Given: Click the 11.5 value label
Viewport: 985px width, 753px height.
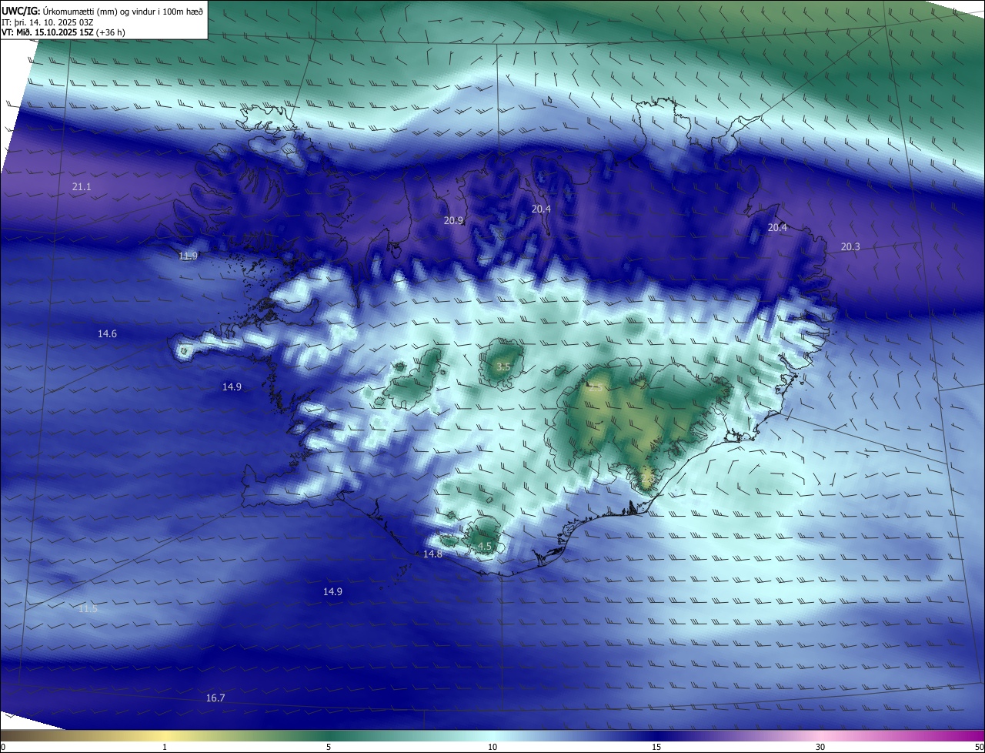Looking at the screenshot, I should (x=88, y=609).
